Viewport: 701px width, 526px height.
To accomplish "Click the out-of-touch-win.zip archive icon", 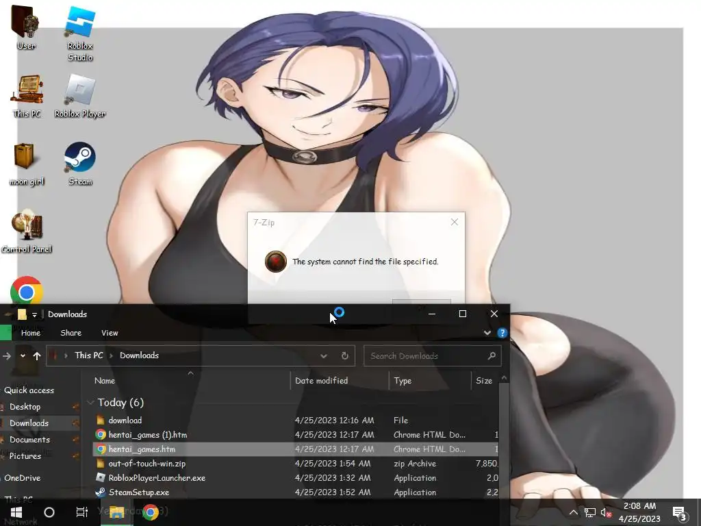I will (x=101, y=464).
